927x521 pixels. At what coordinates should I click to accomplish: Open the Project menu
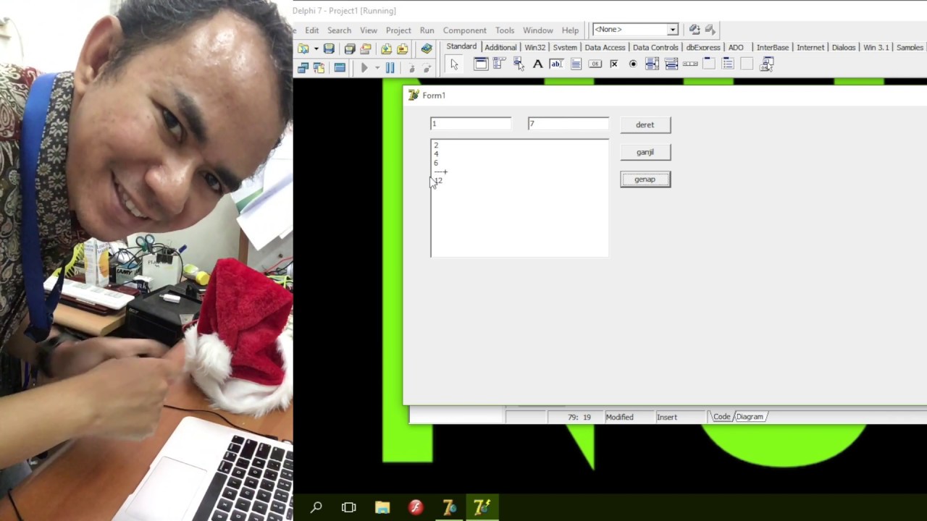tap(398, 30)
